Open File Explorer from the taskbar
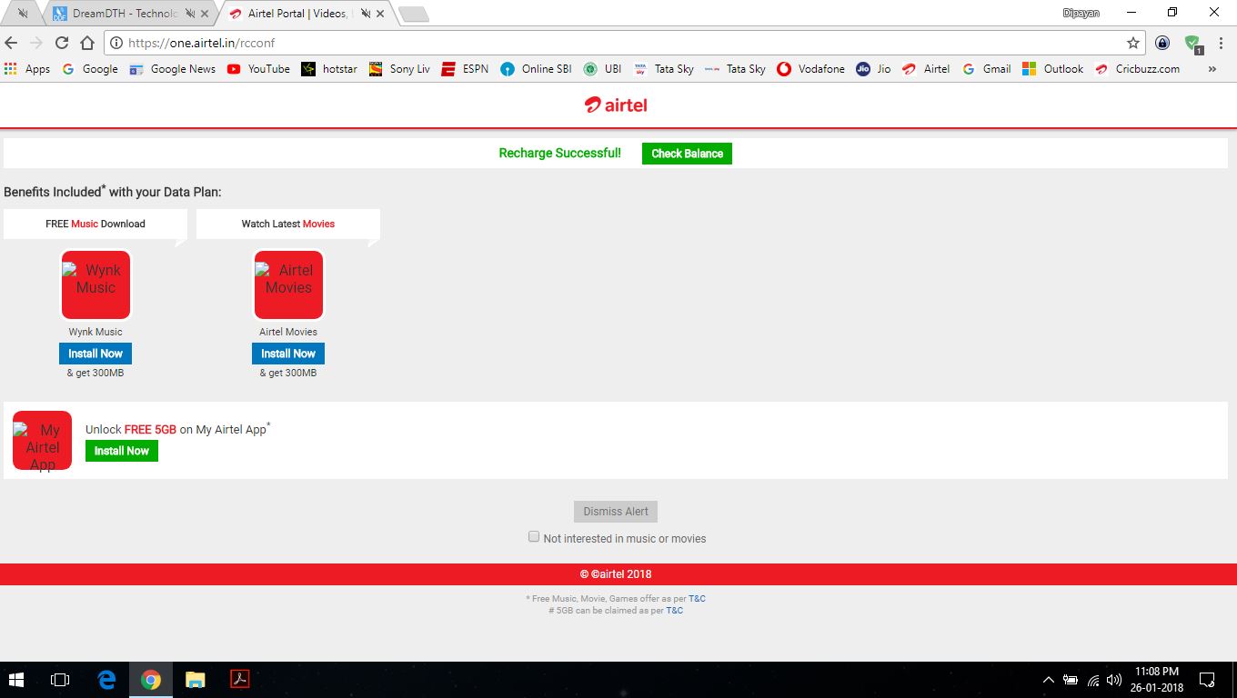Image resolution: width=1237 pixels, height=698 pixels. [195, 680]
